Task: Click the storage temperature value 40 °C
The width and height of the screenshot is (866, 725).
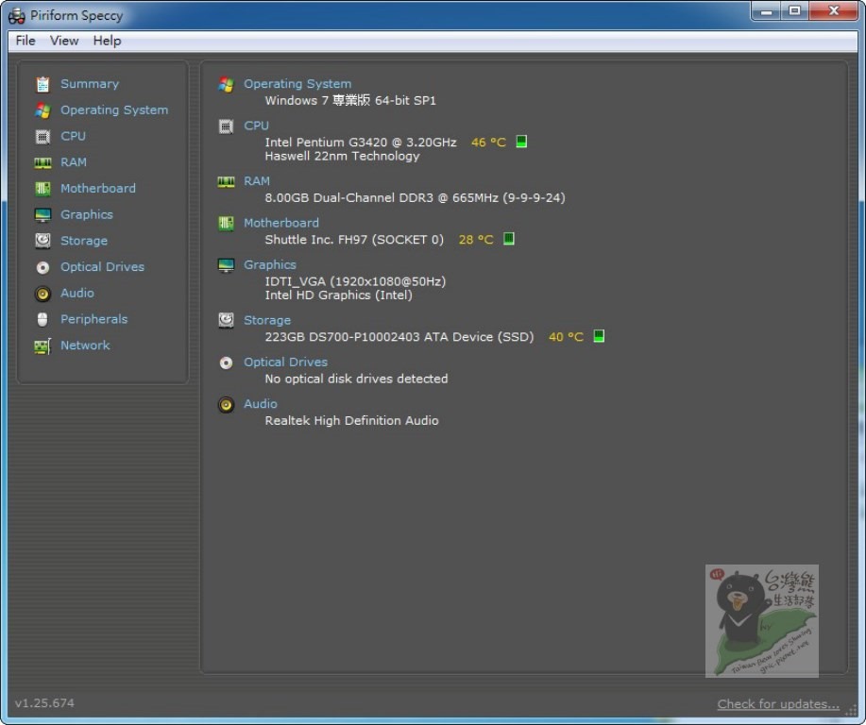Action: [x=566, y=337]
